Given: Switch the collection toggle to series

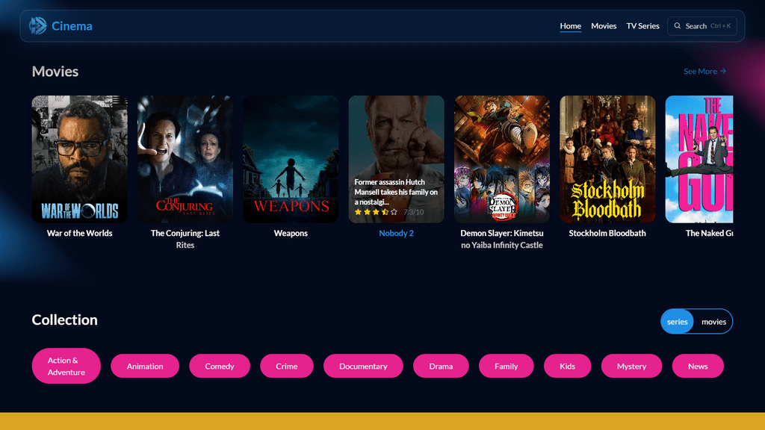Looking at the screenshot, I should 677,322.
